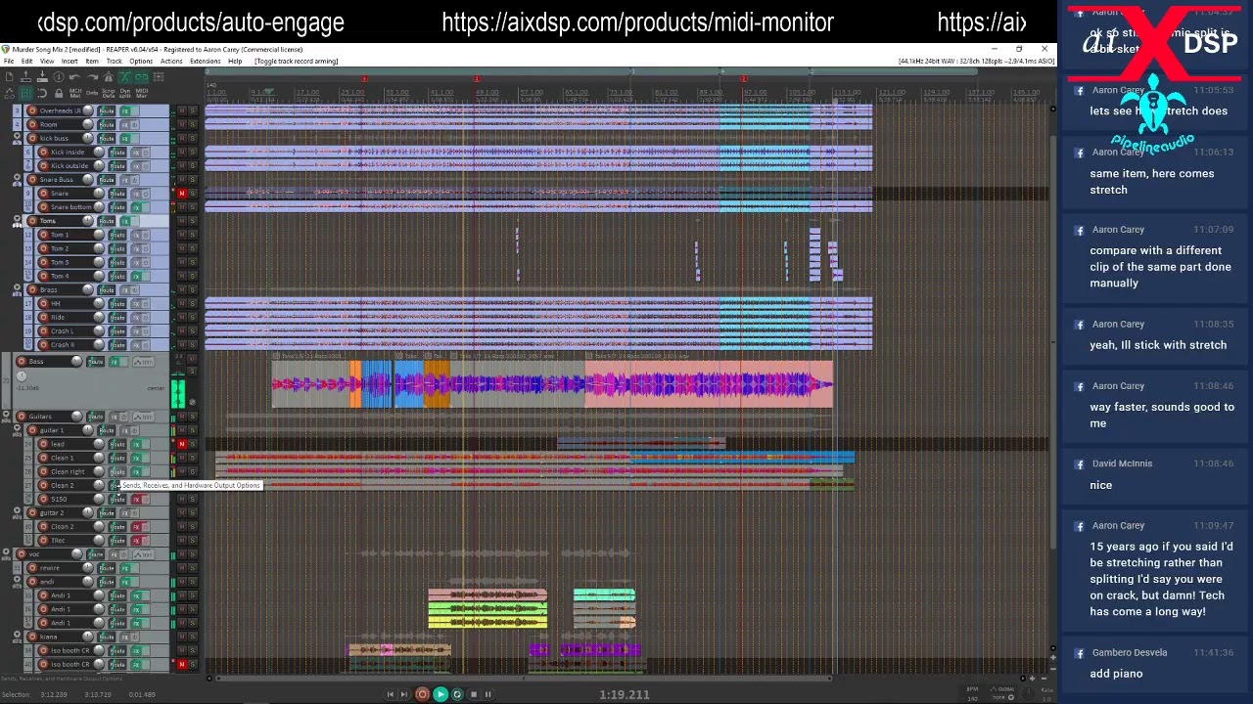
Task: Click the 1:19.211 transport time display
Action: [x=625, y=695]
